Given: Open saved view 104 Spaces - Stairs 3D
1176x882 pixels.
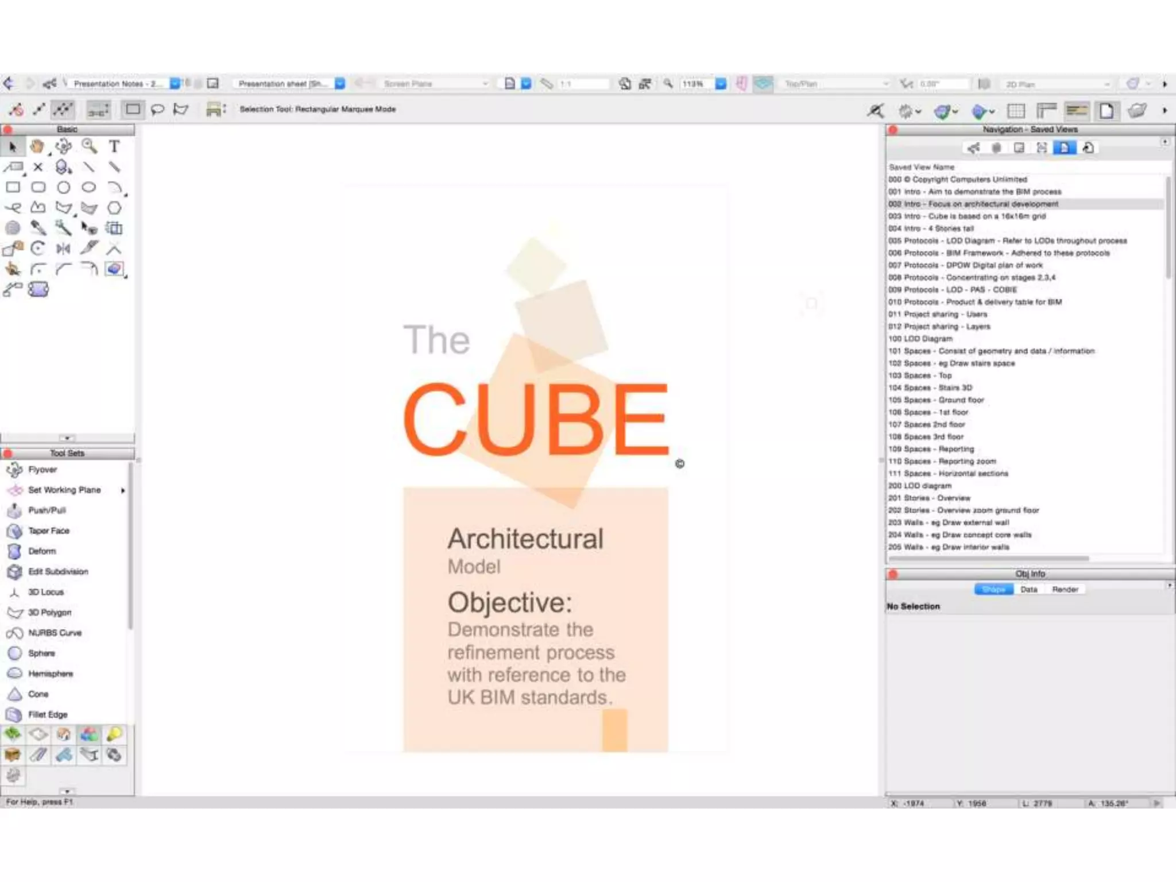Looking at the screenshot, I should (x=930, y=388).
